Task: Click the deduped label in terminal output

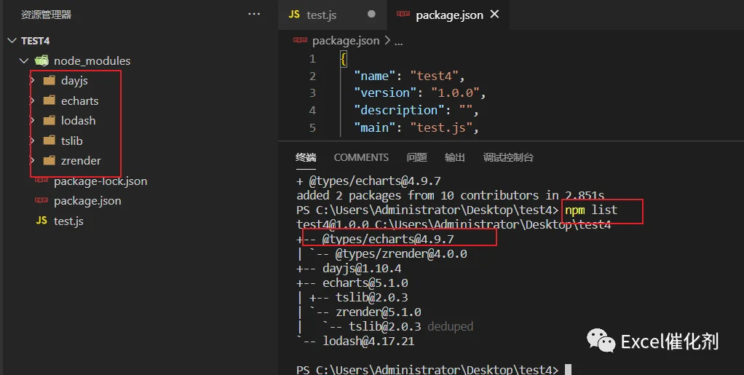Action: (451, 327)
